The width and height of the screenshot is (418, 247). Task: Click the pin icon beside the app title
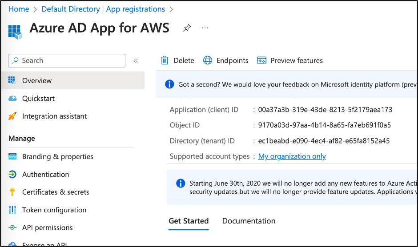(x=187, y=28)
